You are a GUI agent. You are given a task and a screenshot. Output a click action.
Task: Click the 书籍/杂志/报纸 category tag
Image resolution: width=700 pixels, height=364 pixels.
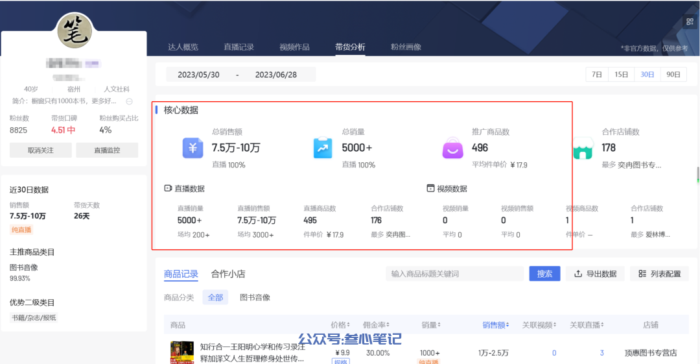(x=34, y=317)
